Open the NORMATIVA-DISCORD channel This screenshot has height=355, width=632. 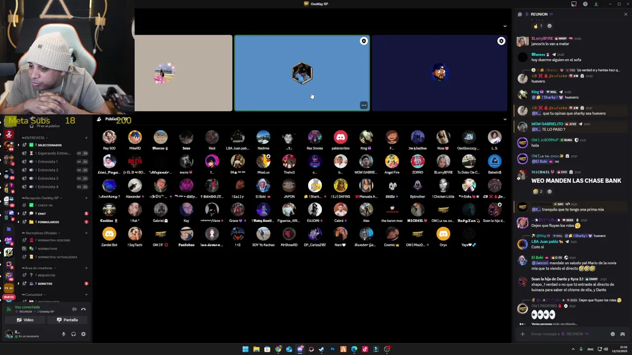click(54, 240)
